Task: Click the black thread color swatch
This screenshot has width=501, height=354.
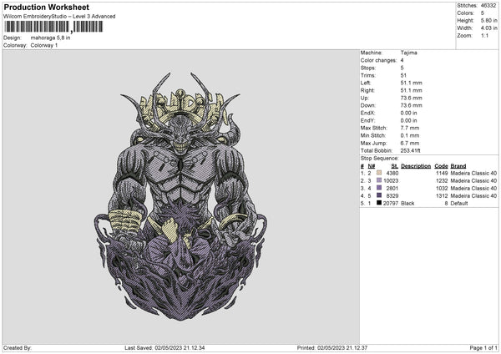Action: [x=379, y=203]
